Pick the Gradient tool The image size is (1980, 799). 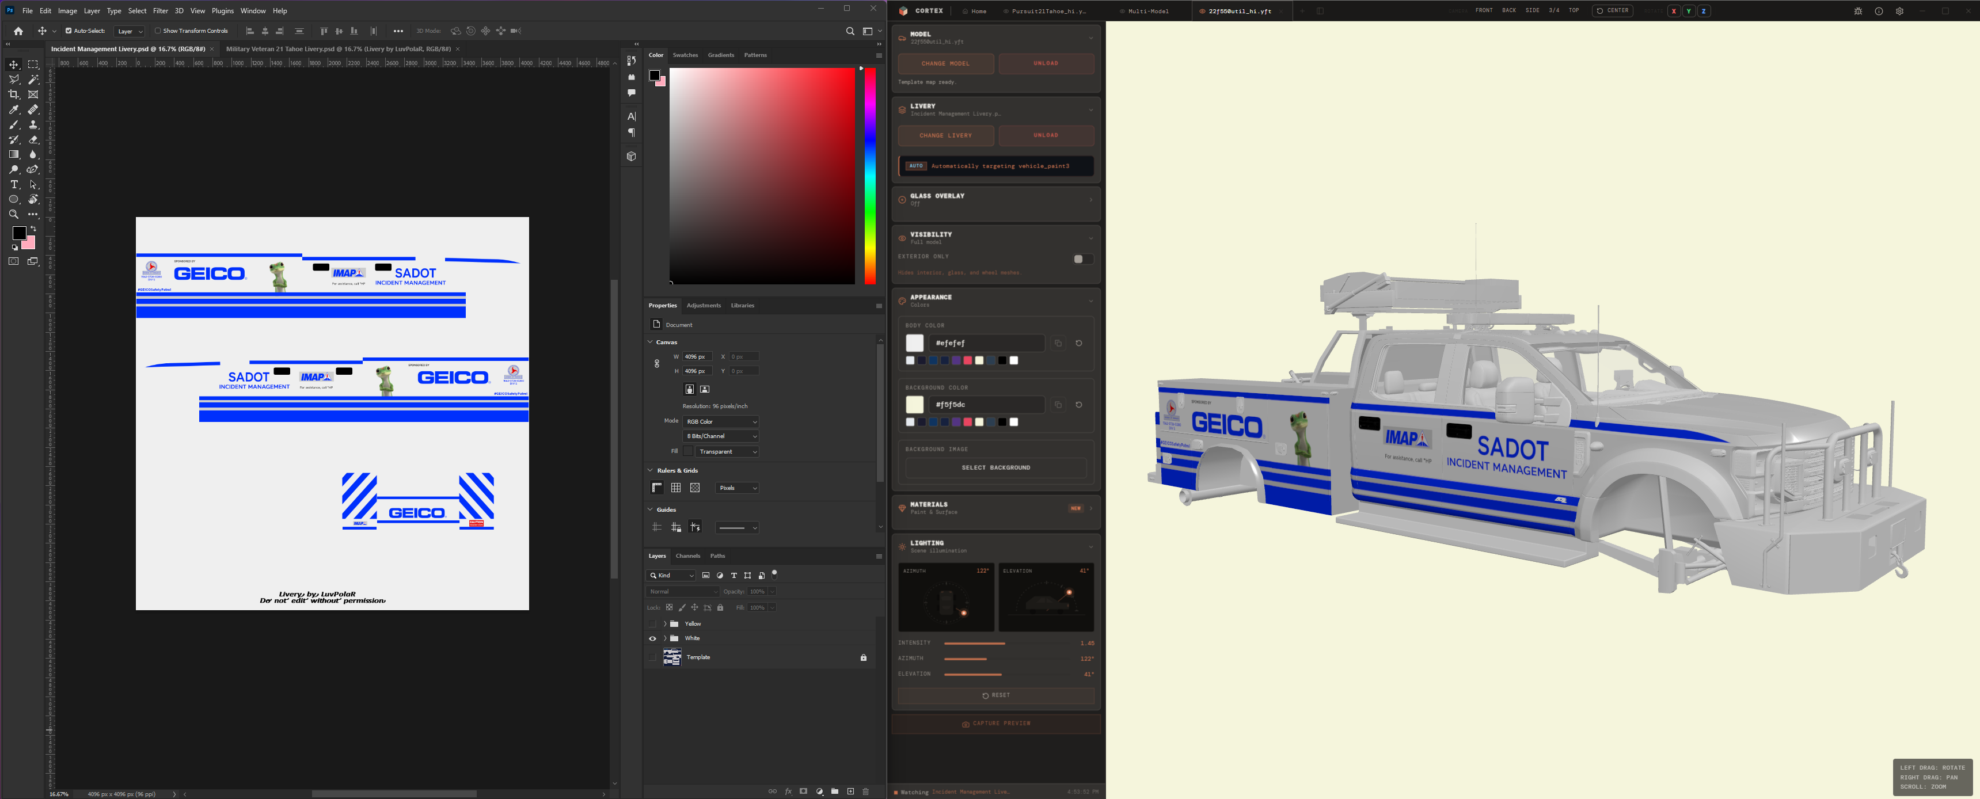14,154
